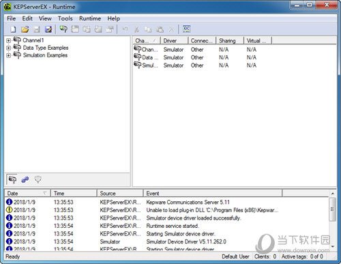Click the Properties toolbar icon
The image size is (341, 264).
pyautogui.click(x=110, y=29)
